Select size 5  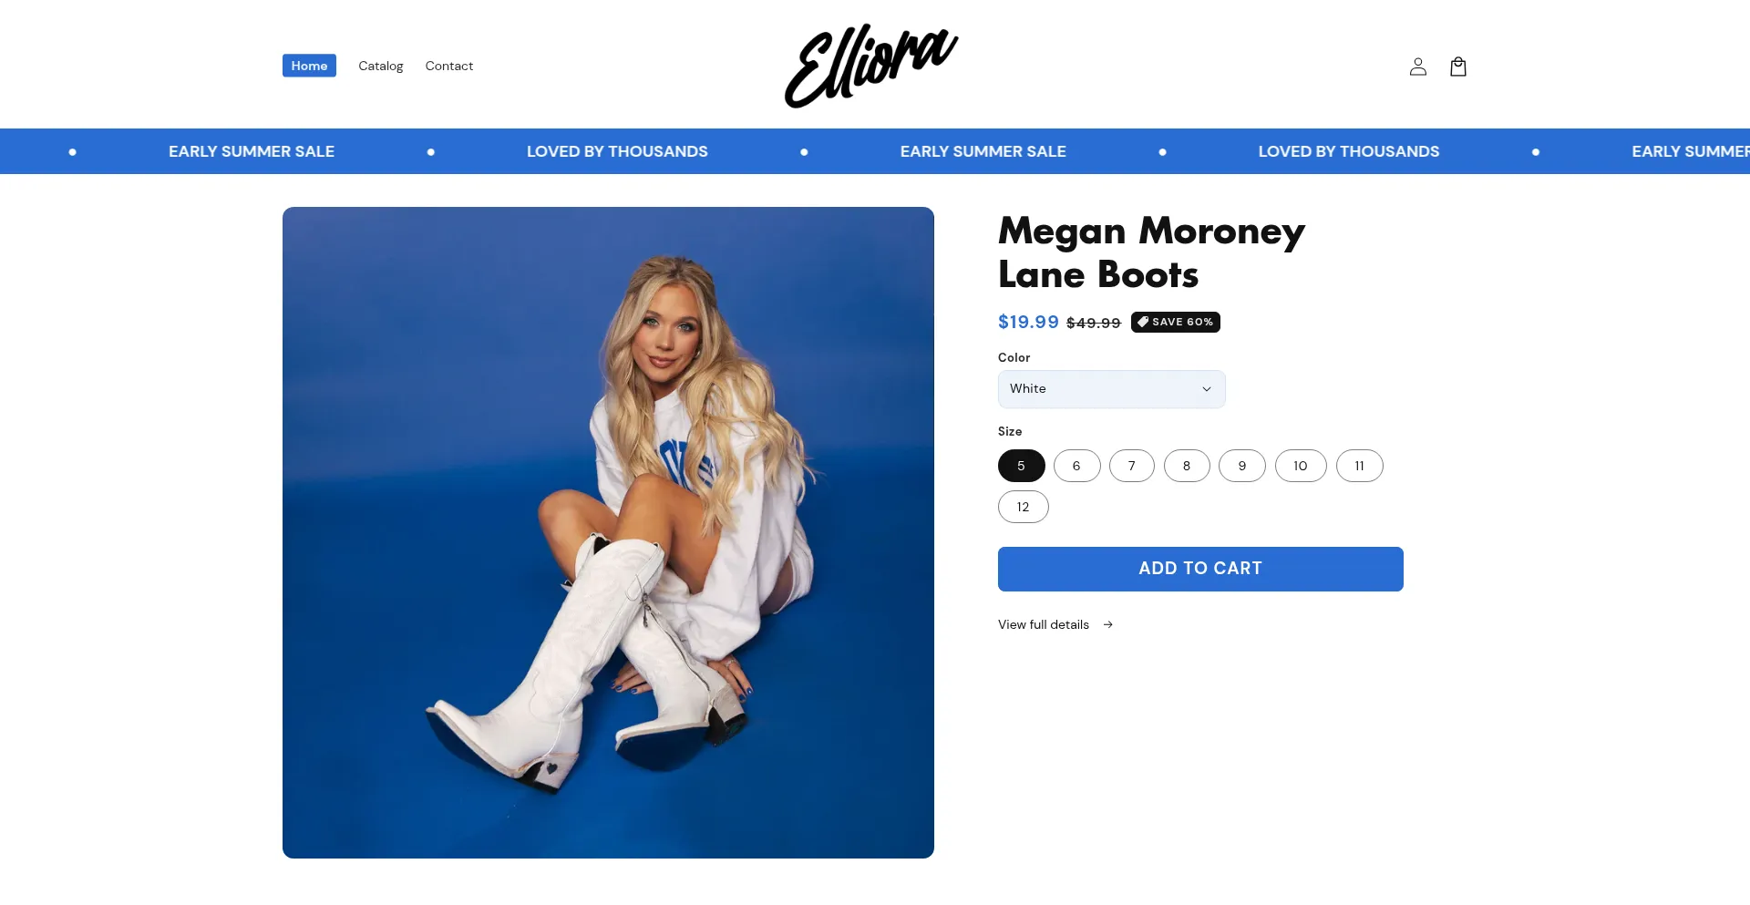click(x=1021, y=466)
